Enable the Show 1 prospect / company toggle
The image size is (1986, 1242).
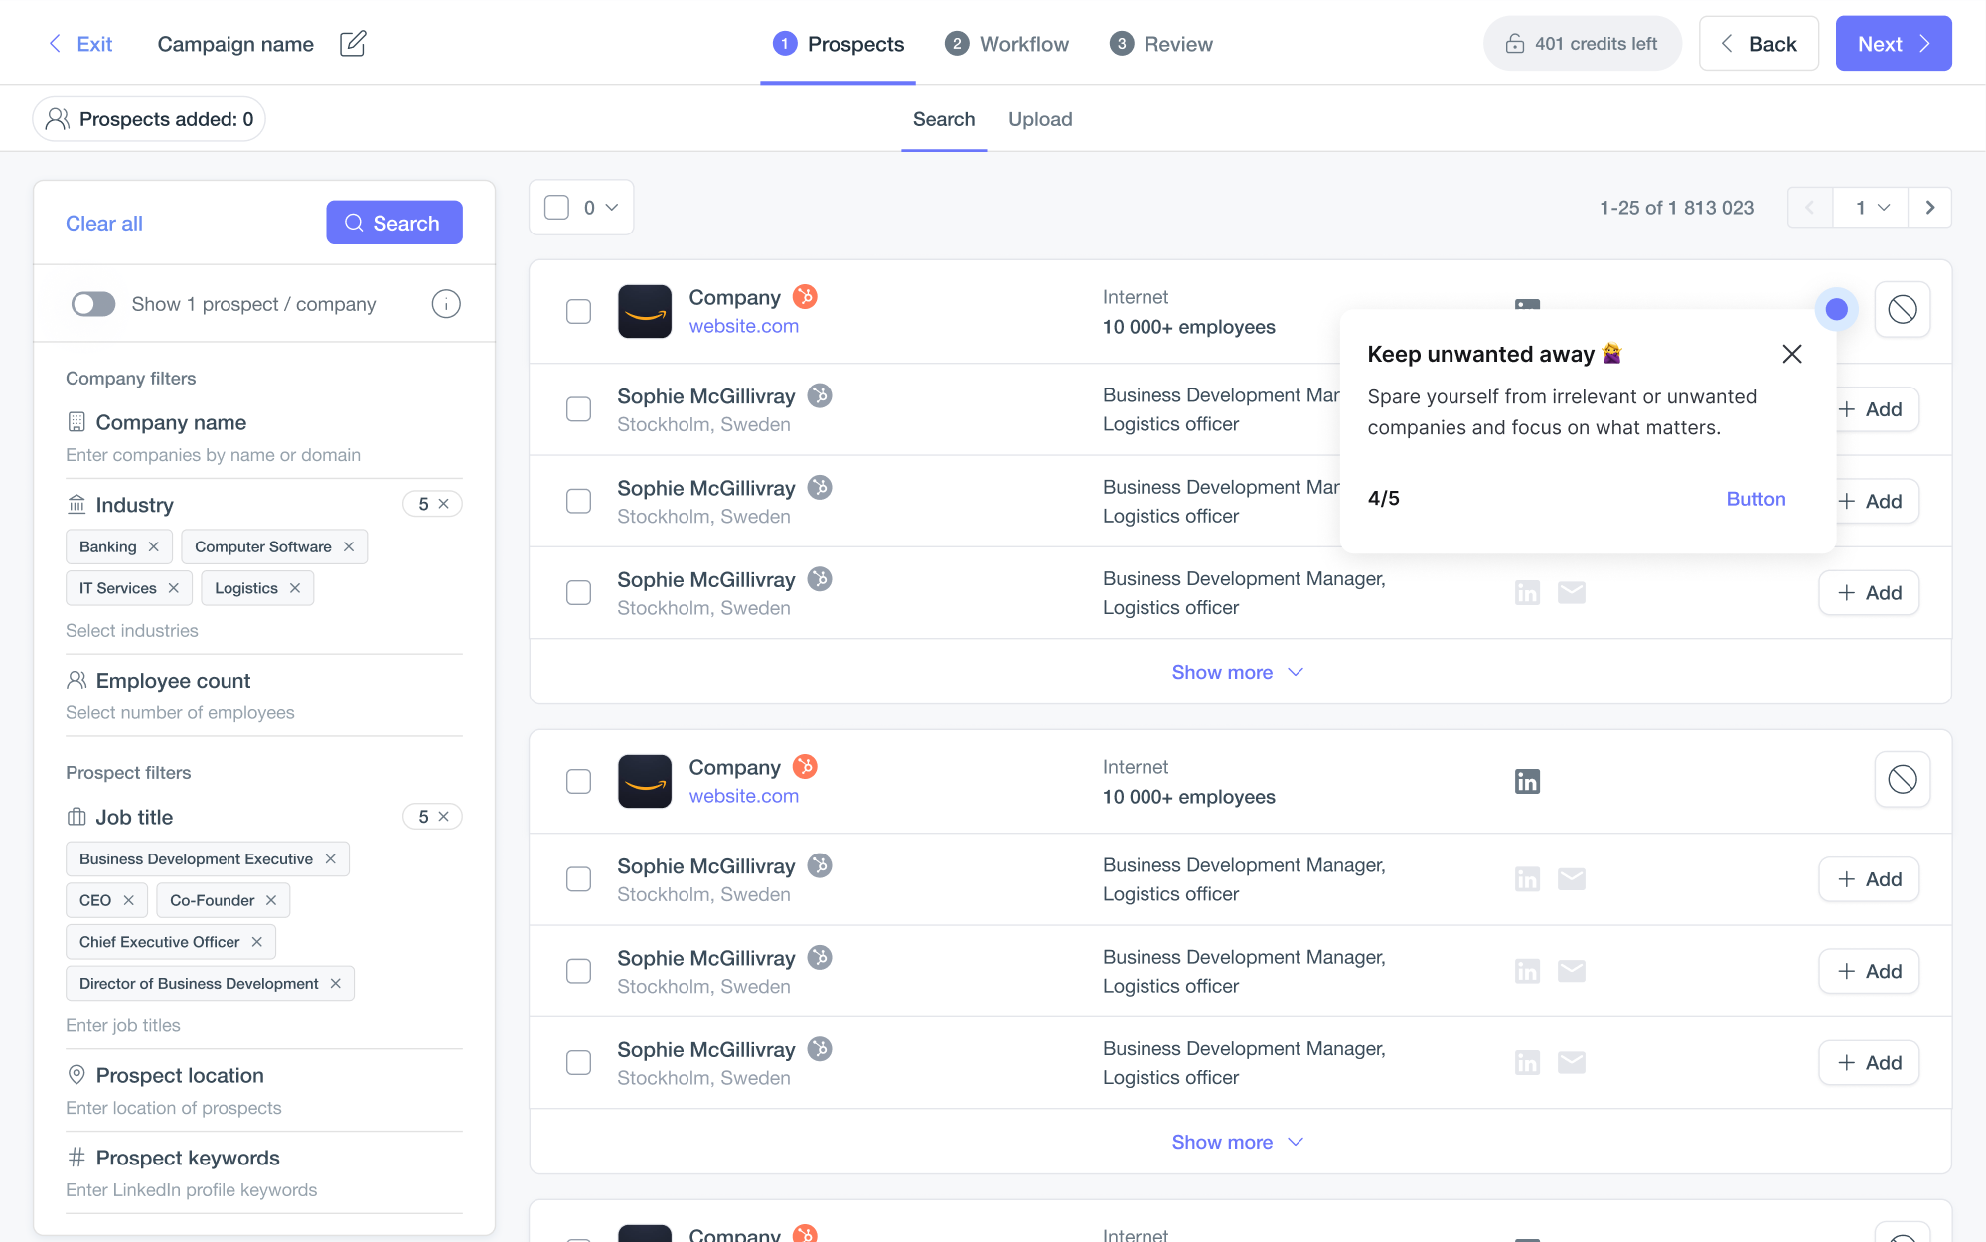coord(93,304)
